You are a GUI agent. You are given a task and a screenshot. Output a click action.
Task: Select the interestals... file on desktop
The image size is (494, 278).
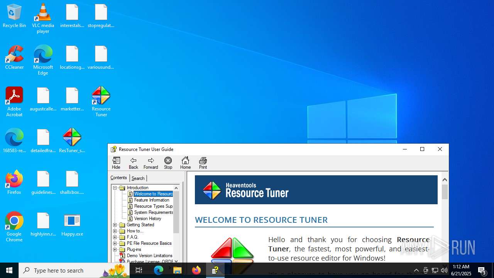[72, 16]
